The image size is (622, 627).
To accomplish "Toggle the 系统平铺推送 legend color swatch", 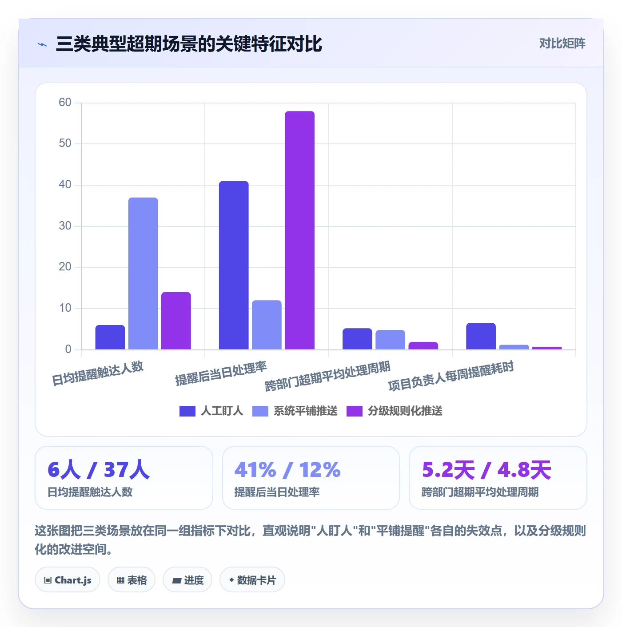I will [260, 411].
